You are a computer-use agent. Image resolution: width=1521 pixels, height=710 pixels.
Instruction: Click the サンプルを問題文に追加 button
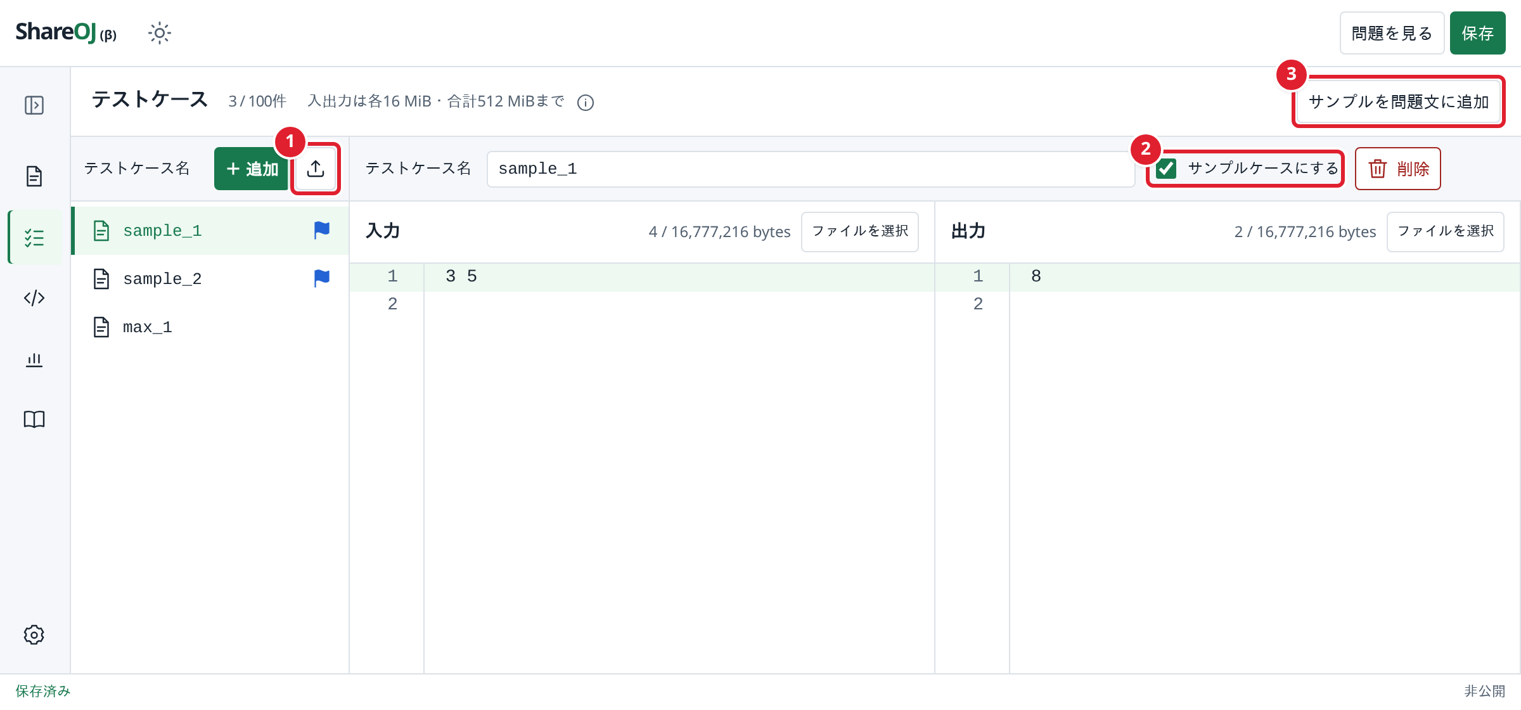click(1399, 102)
